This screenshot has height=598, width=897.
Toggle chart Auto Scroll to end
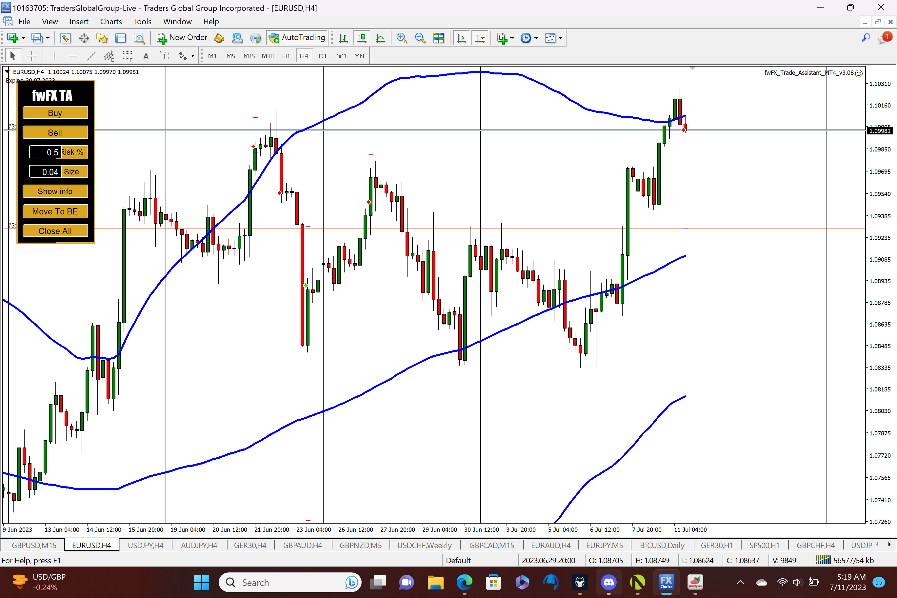(x=462, y=38)
